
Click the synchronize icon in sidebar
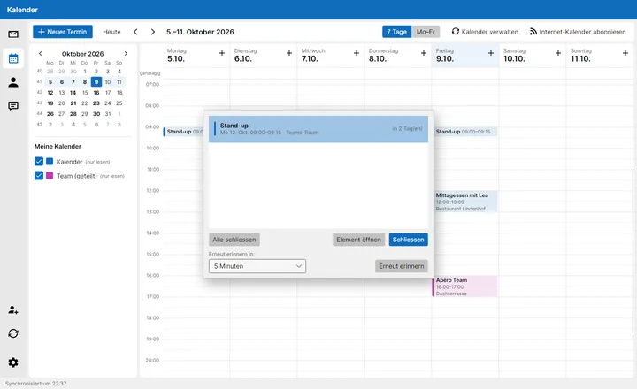tap(13, 333)
